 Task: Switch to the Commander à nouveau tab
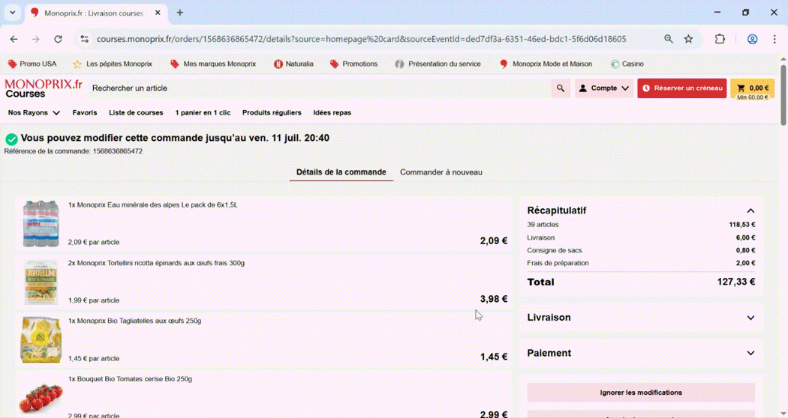point(441,172)
